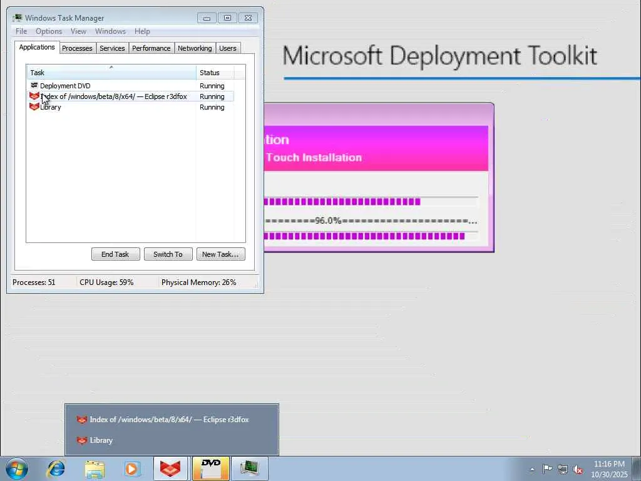
Task: Open the Start menu orb
Action: (16, 468)
